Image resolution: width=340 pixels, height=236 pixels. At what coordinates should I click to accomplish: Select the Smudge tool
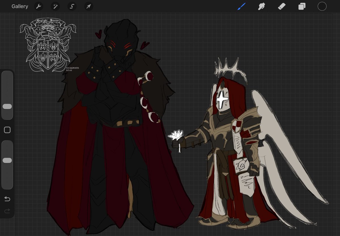(262, 6)
